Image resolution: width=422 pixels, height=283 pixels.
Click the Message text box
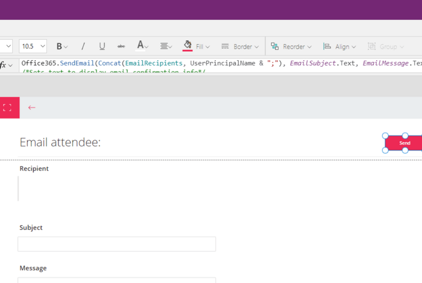point(117,280)
